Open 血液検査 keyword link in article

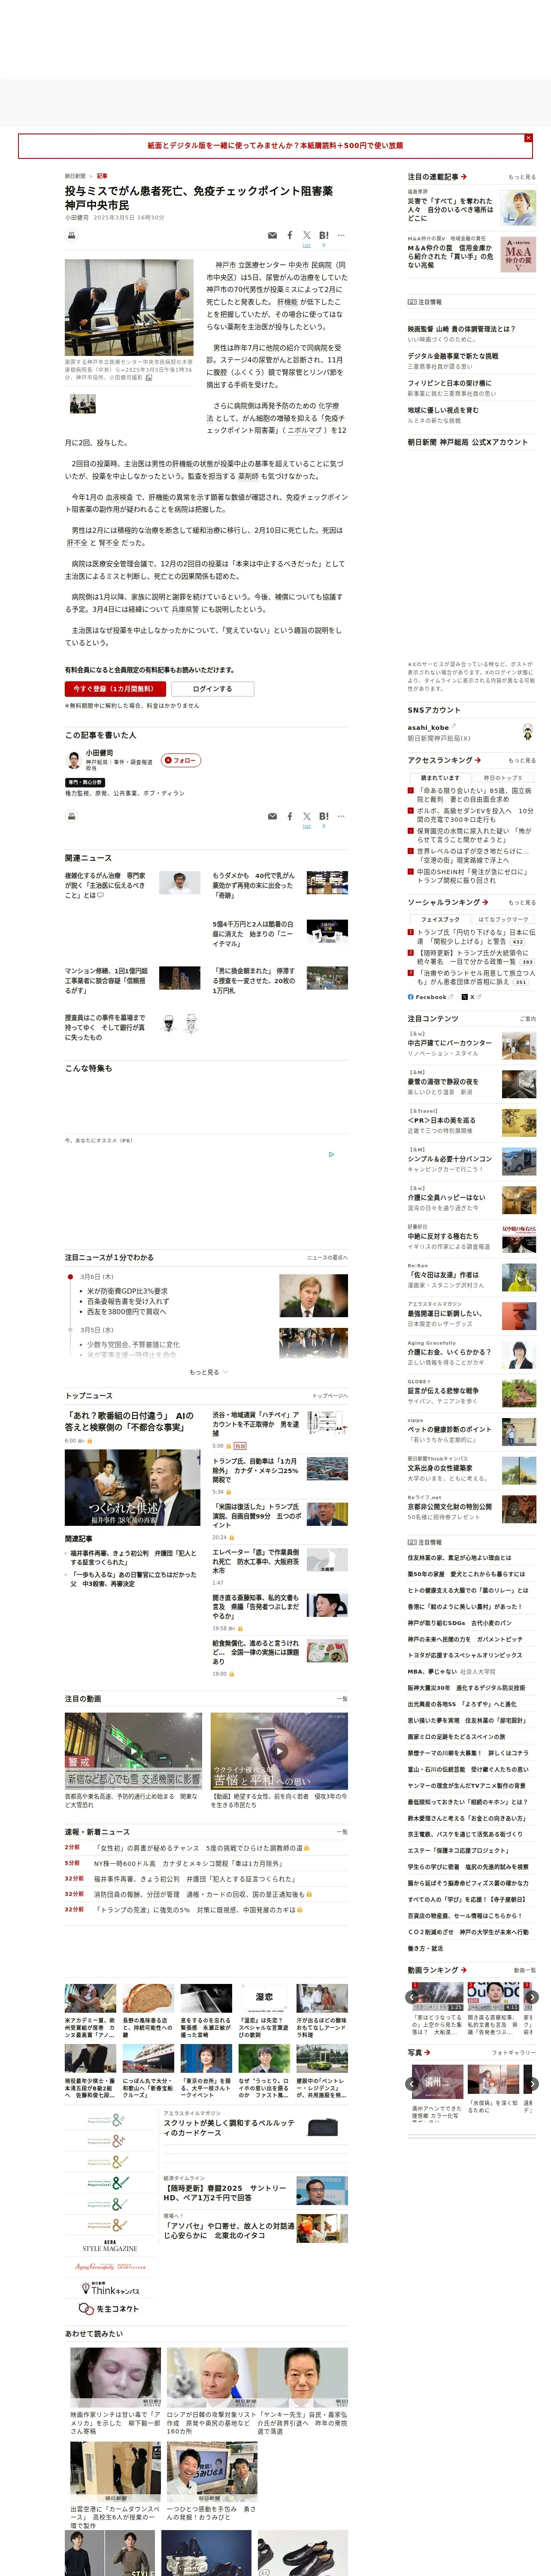click(118, 497)
